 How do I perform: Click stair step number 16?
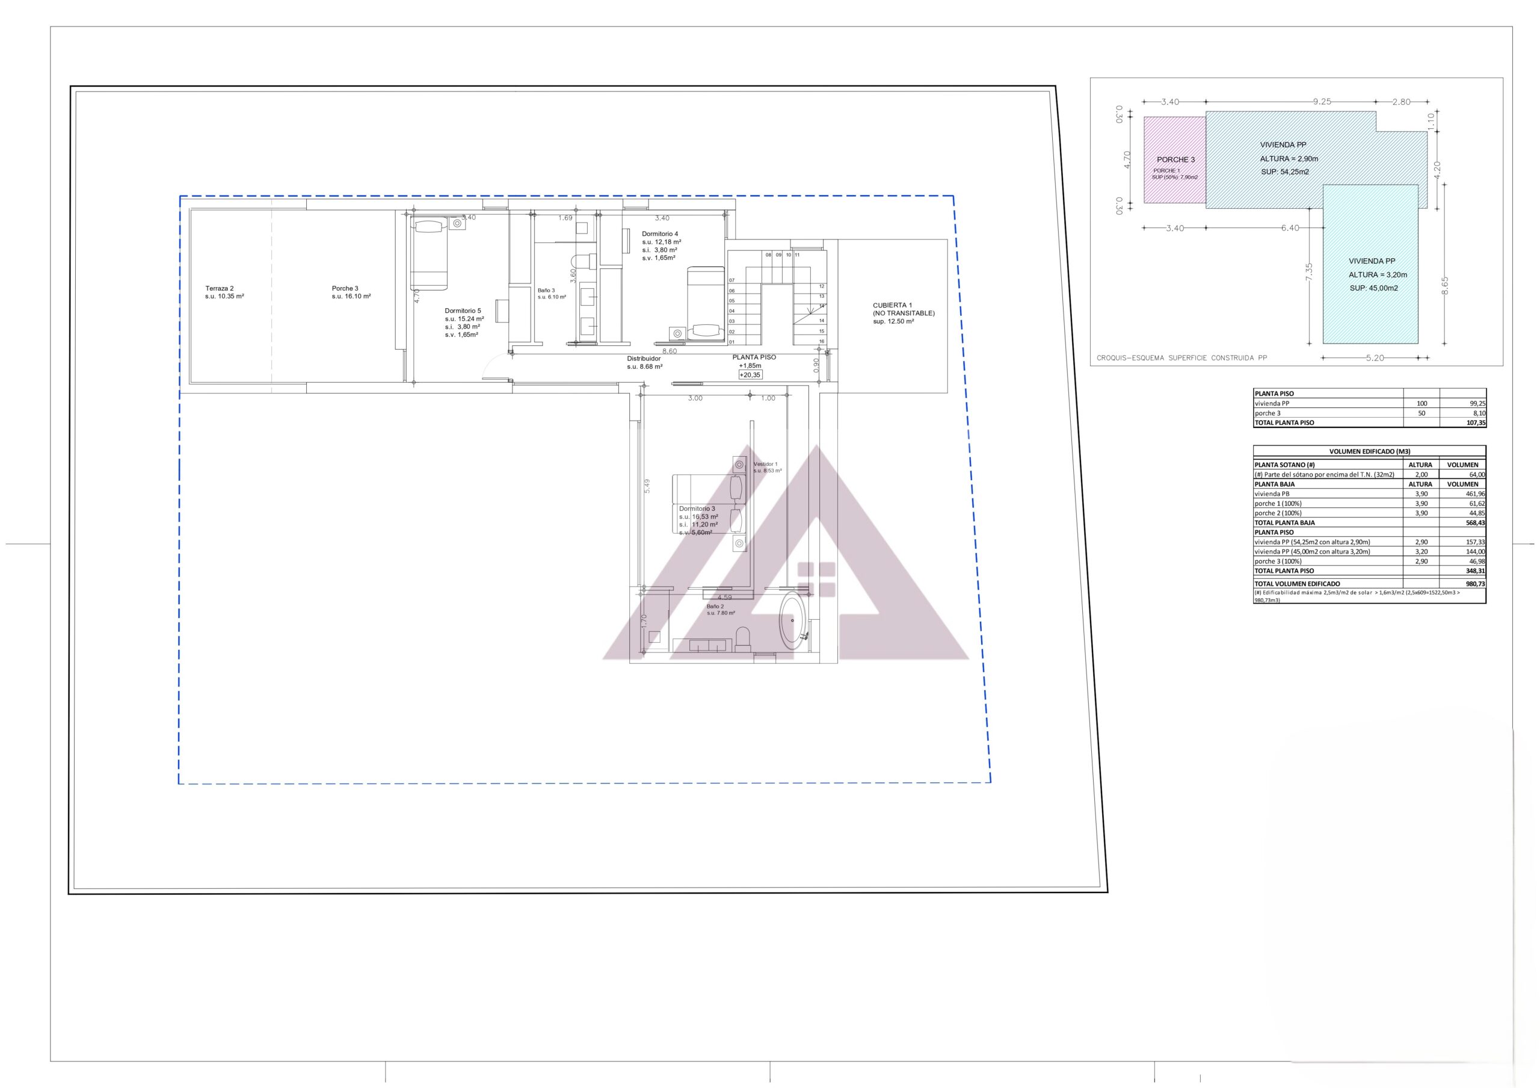click(822, 341)
